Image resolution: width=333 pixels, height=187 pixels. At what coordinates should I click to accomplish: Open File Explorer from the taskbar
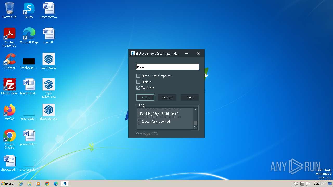[29, 184]
